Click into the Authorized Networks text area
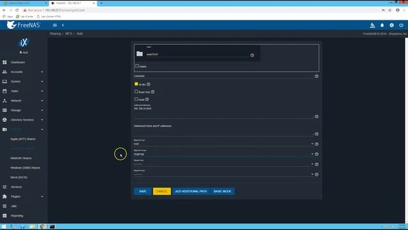Screen dimensions: 408x230 [x=224, y=112]
